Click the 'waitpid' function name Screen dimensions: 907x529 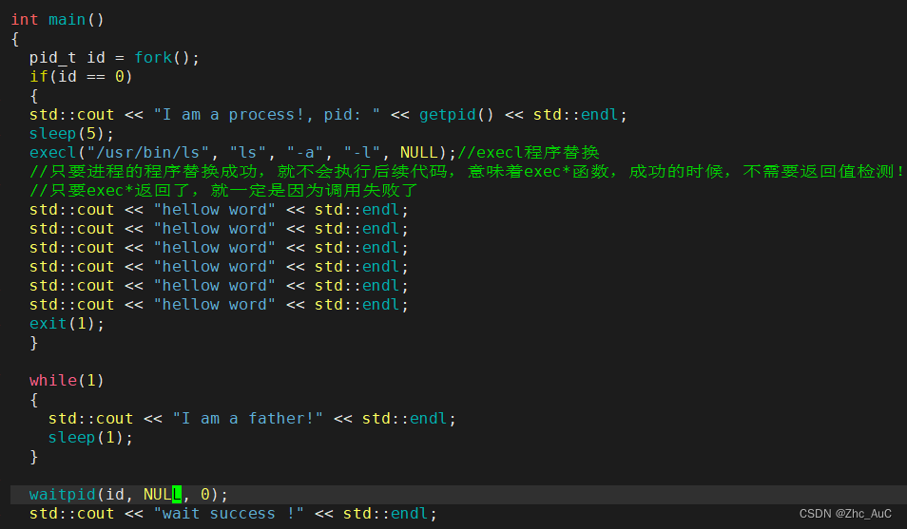pos(63,495)
